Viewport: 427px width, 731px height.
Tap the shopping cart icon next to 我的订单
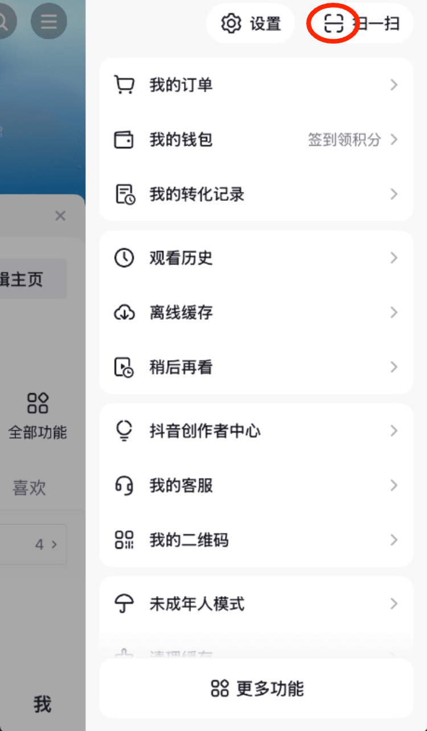click(124, 84)
